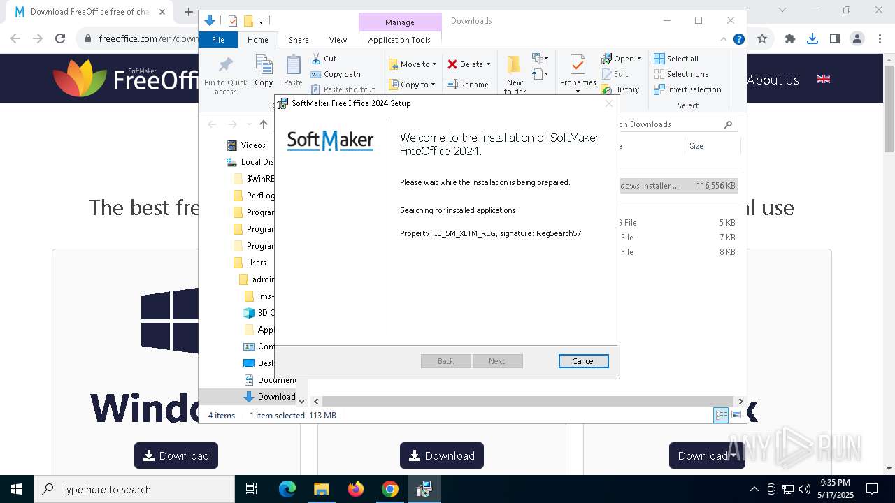Image resolution: width=895 pixels, height=503 pixels.
Task: Select Application Tools ribbon tab
Action: 399,40
